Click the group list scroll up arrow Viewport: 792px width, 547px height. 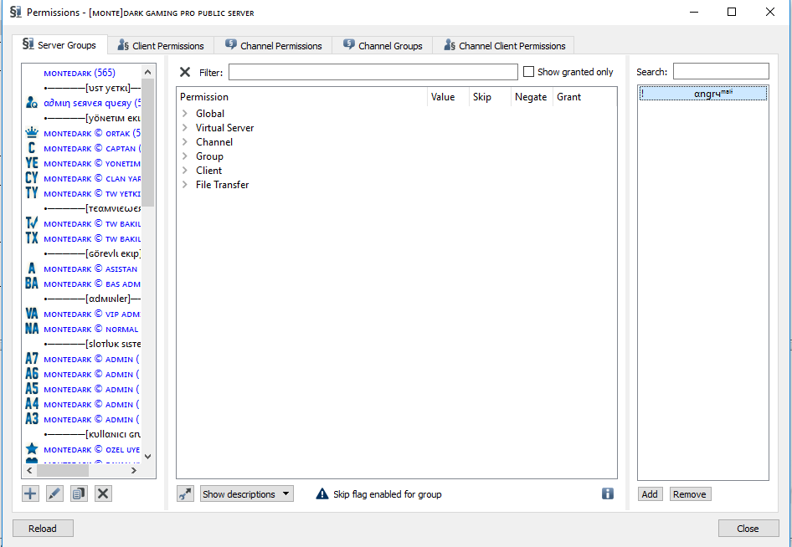(148, 72)
